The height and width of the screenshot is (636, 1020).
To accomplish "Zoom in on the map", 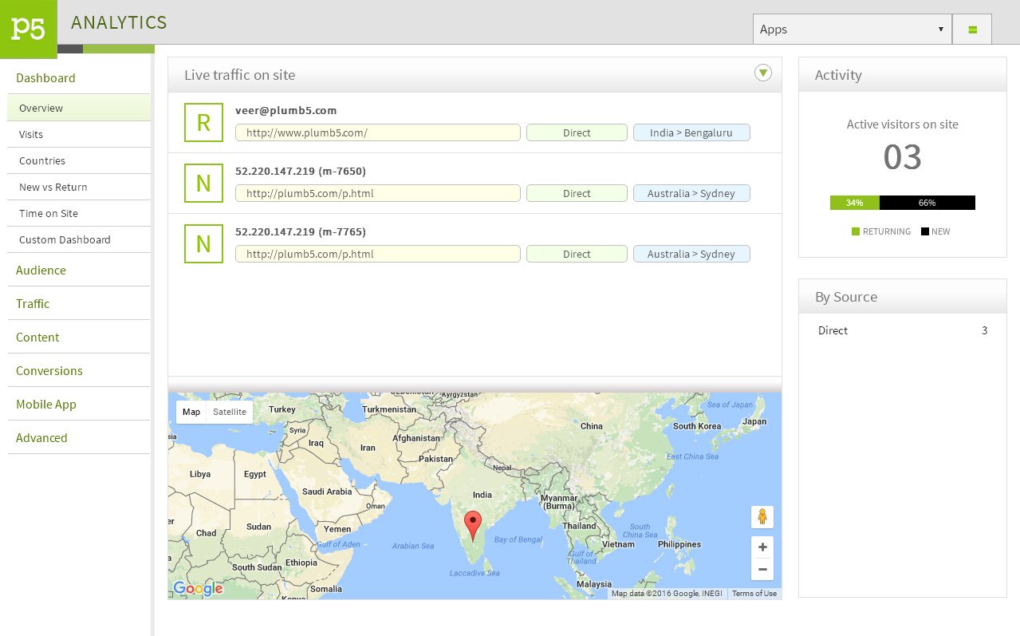I will [x=762, y=547].
